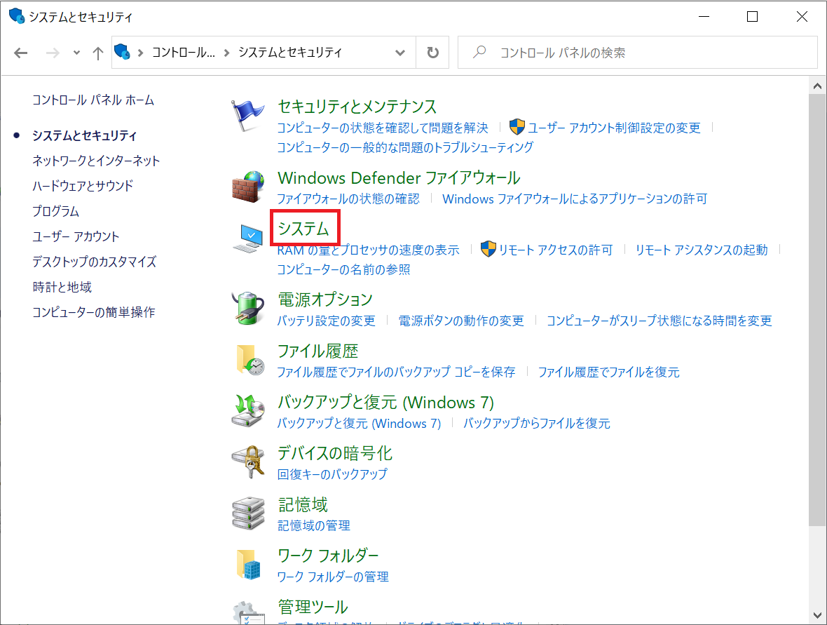Viewport: 827px width, 625px height.
Task: Select デスクトップのカスタマイズ category
Action: (x=95, y=262)
